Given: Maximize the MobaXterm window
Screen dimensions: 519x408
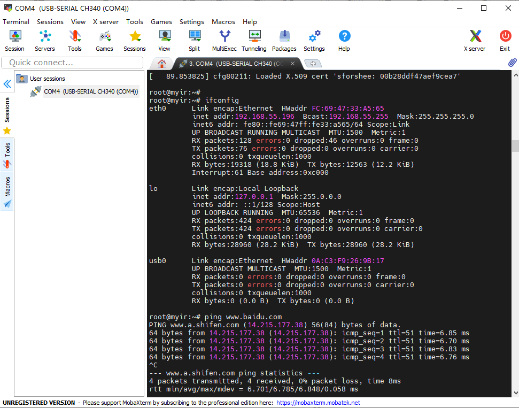Looking at the screenshot, I should coord(484,8).
